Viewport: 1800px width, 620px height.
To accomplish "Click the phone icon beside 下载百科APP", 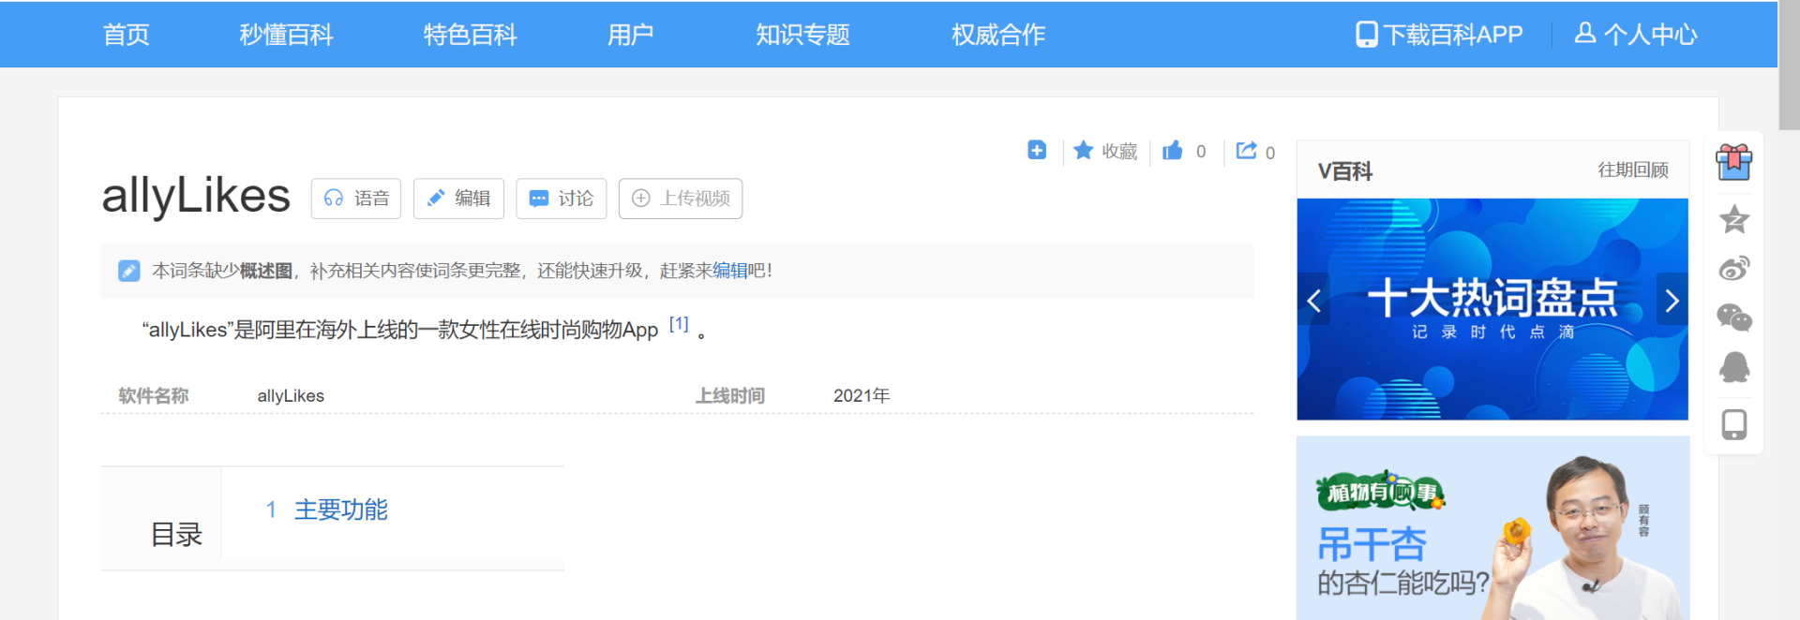I will pos(1367,35).
